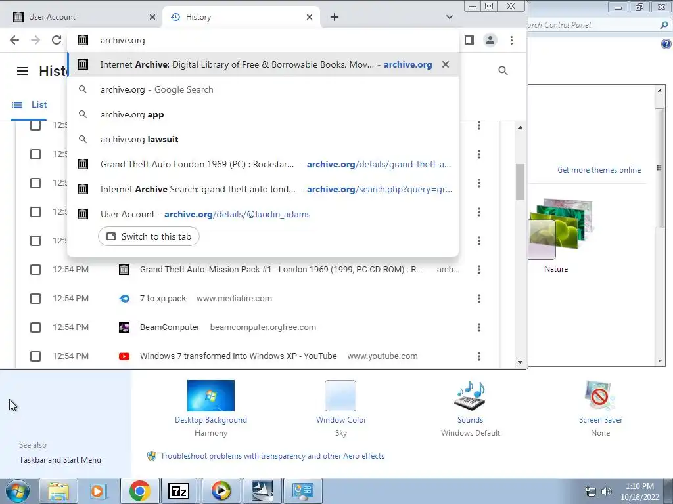Image resolution: width=673 pixels, height=504 pixels.
Task: Click the history list scrollbar down arrow
Action: 521,362
